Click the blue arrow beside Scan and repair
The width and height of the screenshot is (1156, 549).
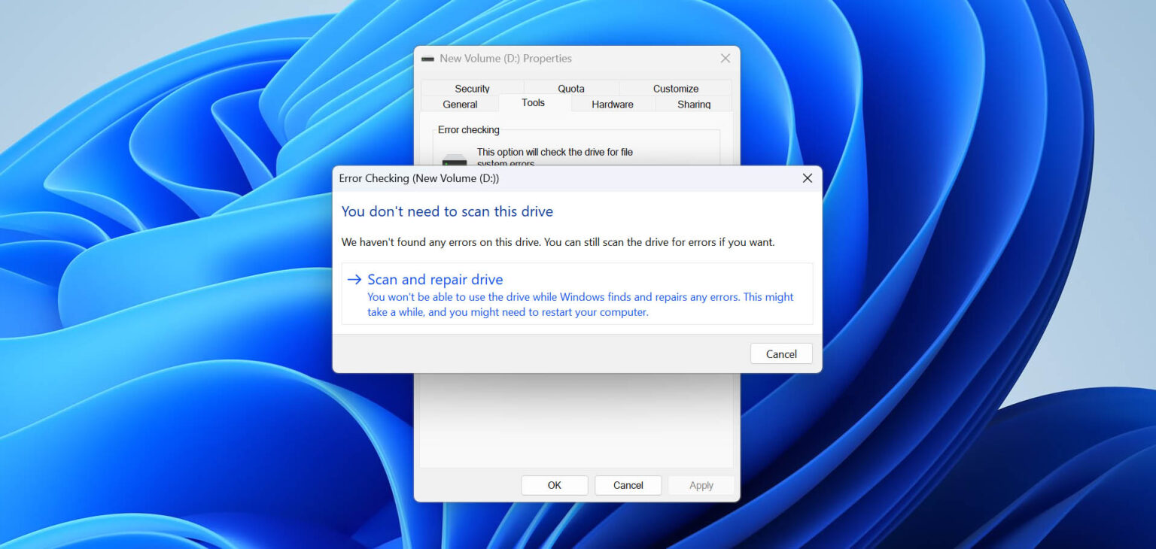coord(354,279)
